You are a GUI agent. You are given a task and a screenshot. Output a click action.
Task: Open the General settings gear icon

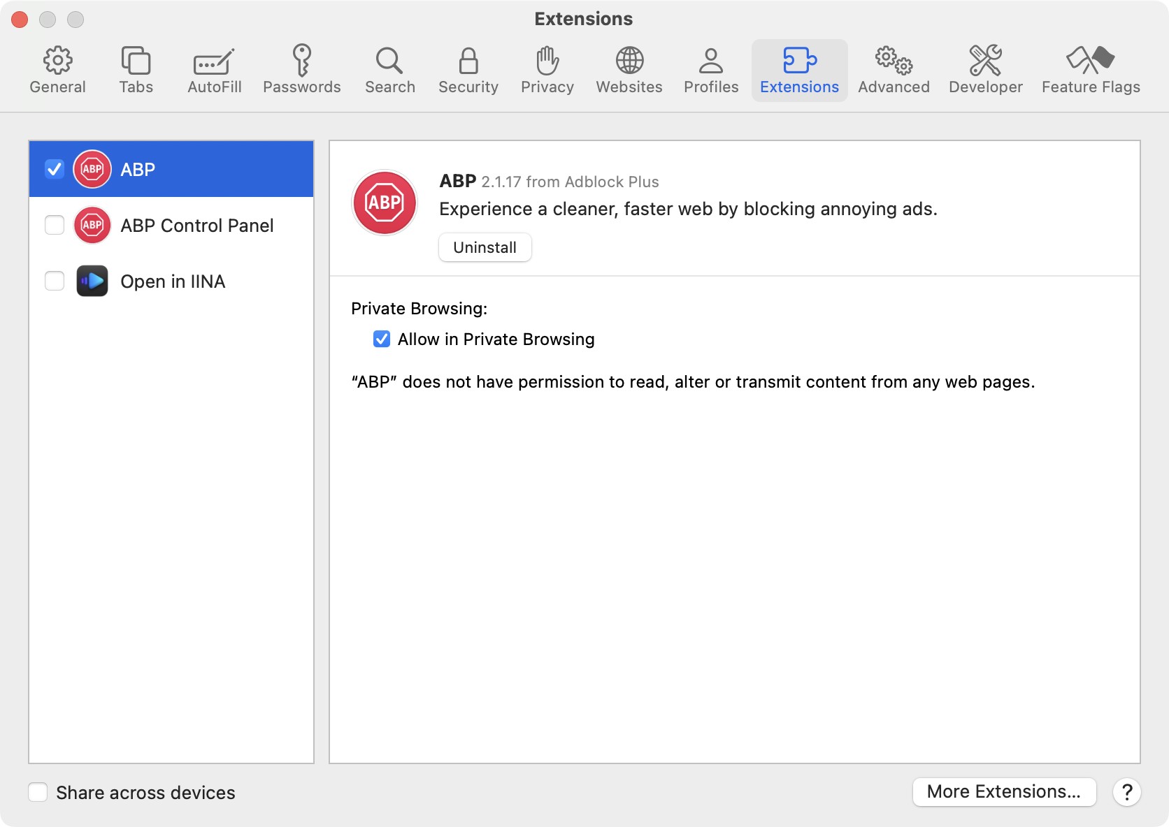tap(57, 61)
